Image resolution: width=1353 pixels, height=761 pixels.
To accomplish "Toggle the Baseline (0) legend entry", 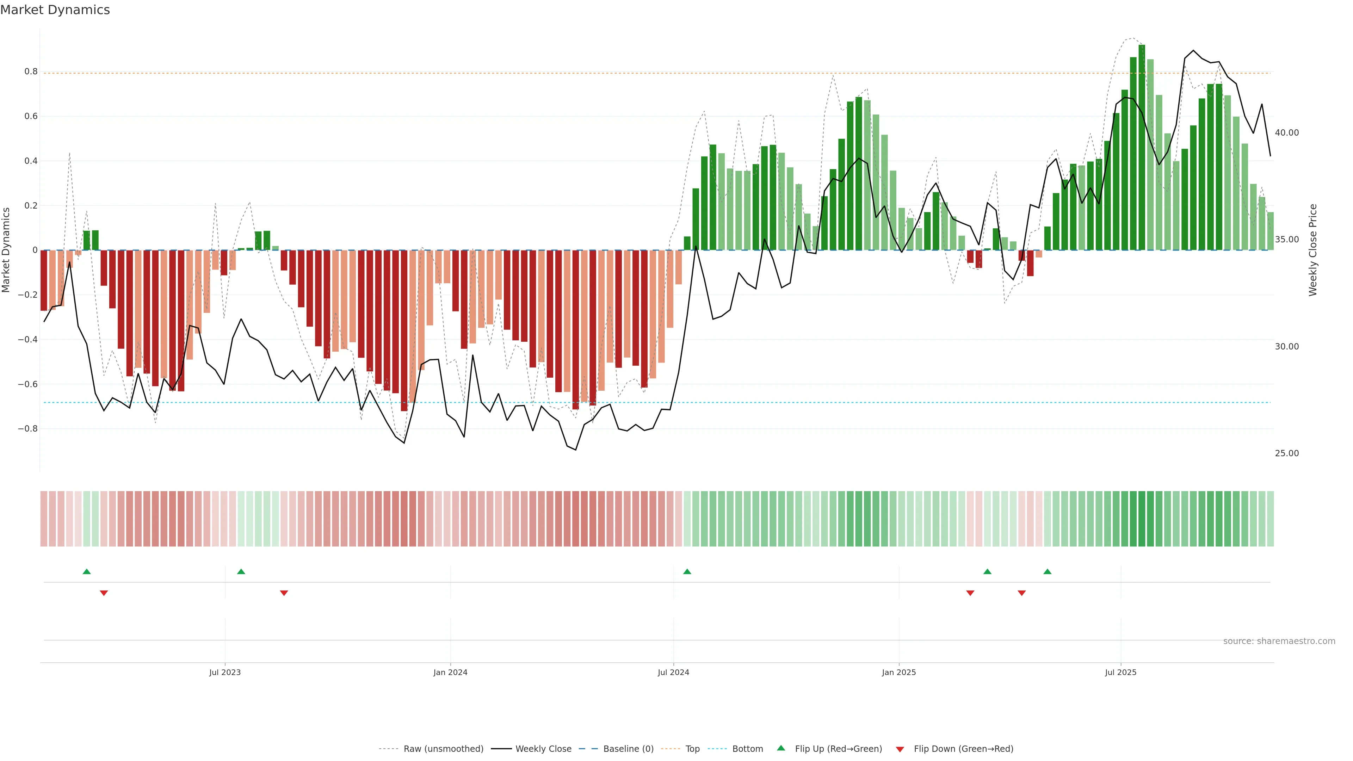I will [x=628, y=749].
